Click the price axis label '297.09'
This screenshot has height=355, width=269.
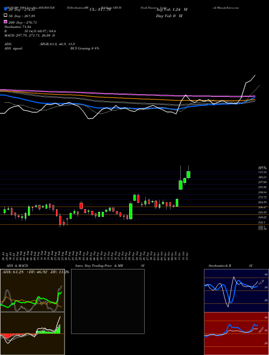coord(262,182)
